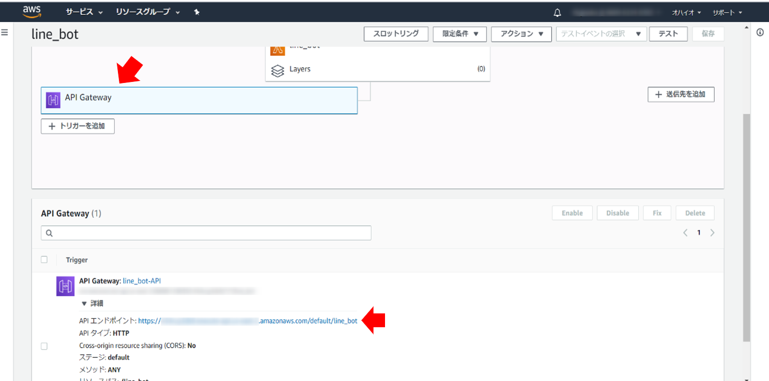769x381 pixels.
Task: Click the line_bot function title
Action: [x=55, y=34]
